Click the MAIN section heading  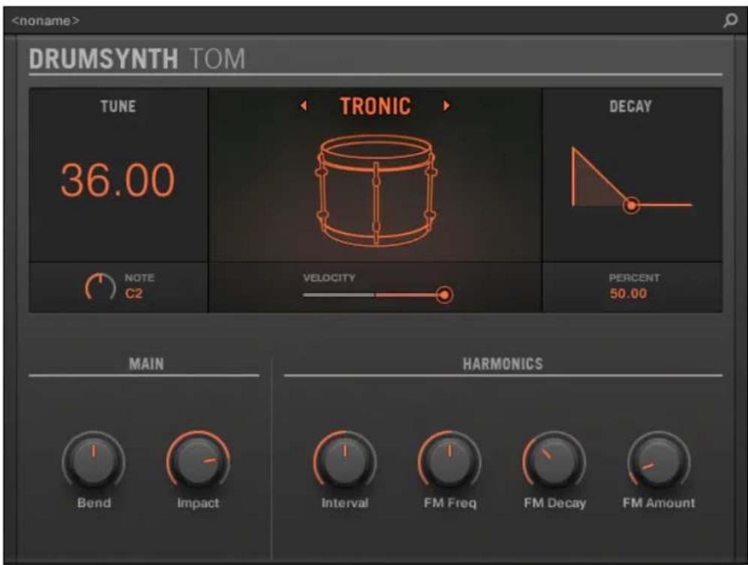tap(146, 364)
